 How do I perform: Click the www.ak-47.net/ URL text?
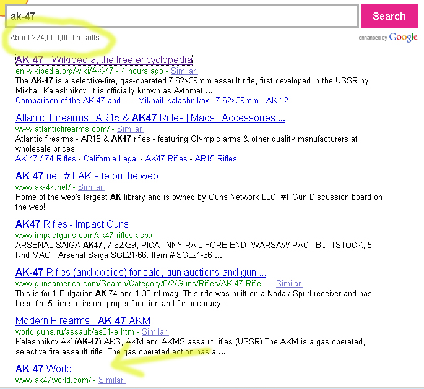[x=43, y=187]
